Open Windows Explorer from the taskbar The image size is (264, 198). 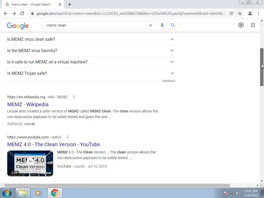click(x=23, y=193)
